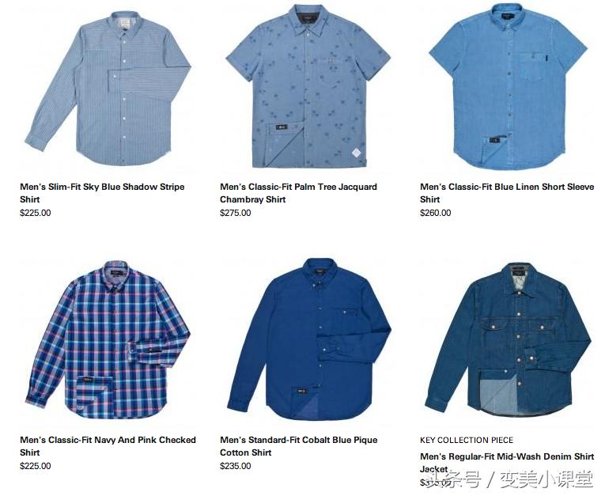Select the $275.00 price under Chambray Shirt
Viewport: 605px width, 496px height.
tap(236, 213)
